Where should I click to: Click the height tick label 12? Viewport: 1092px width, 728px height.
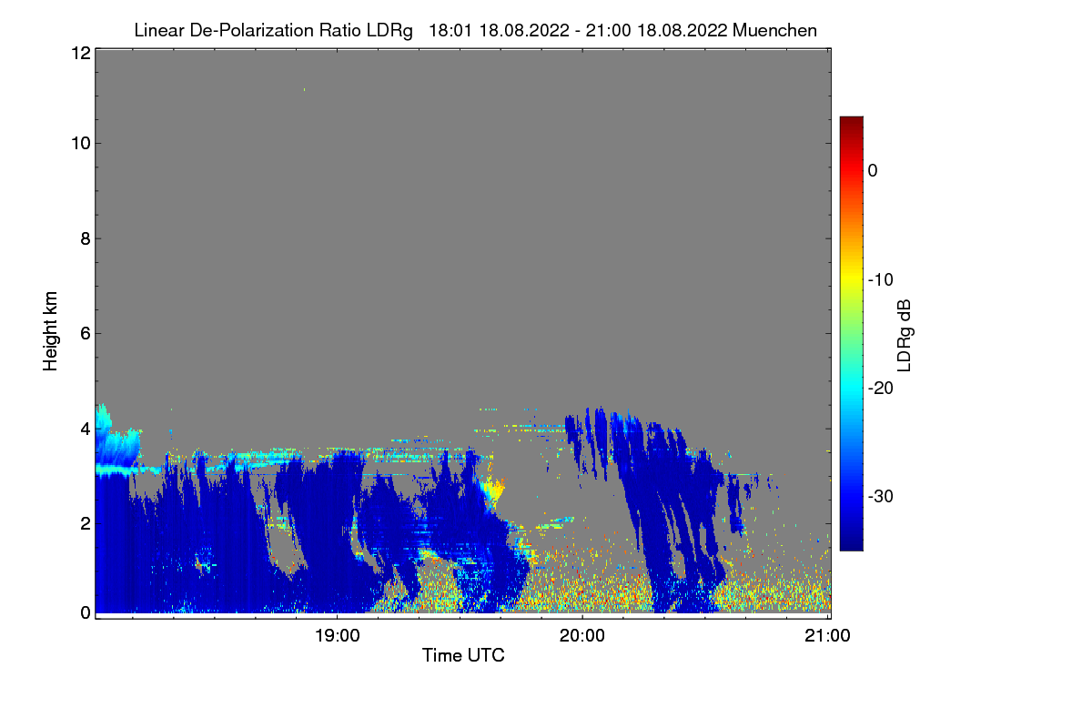coord(80,53)
